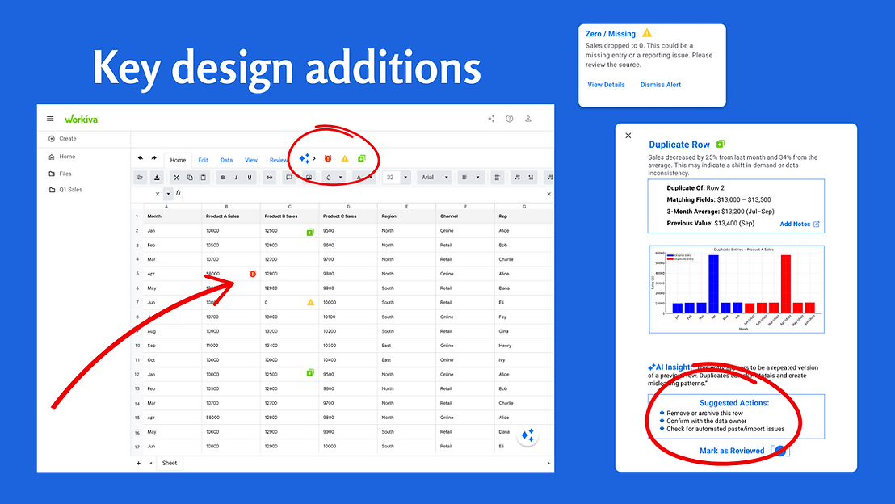This screenshot has height=504, width=895.
Task: Open the text alignment dropdown
Action: pos(471,178)
